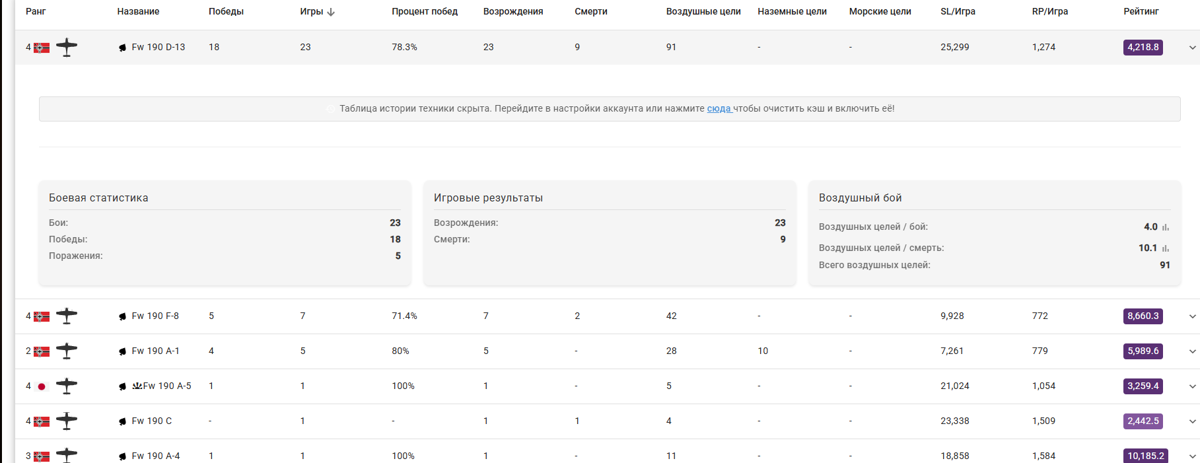Viewport: 1200px width, 463px height.
Task: Open chart icon beside Воздушных целей / смерть
Action: [x=1166, y=248]
